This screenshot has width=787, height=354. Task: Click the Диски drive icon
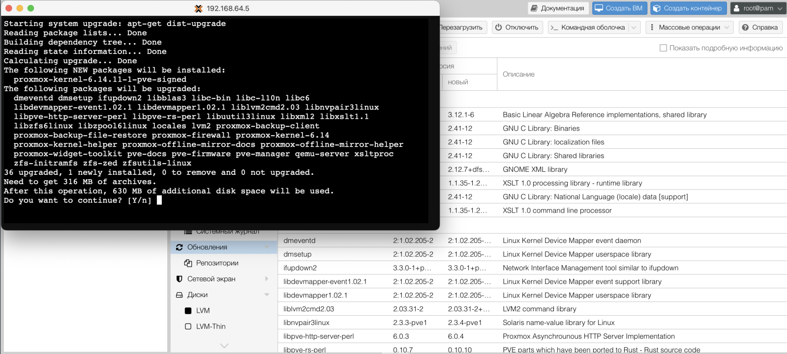[x=179, y=295]
